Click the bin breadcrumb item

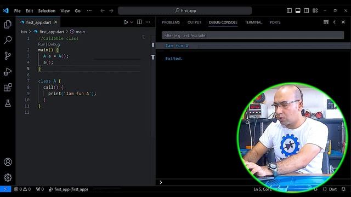coord(24,32)
